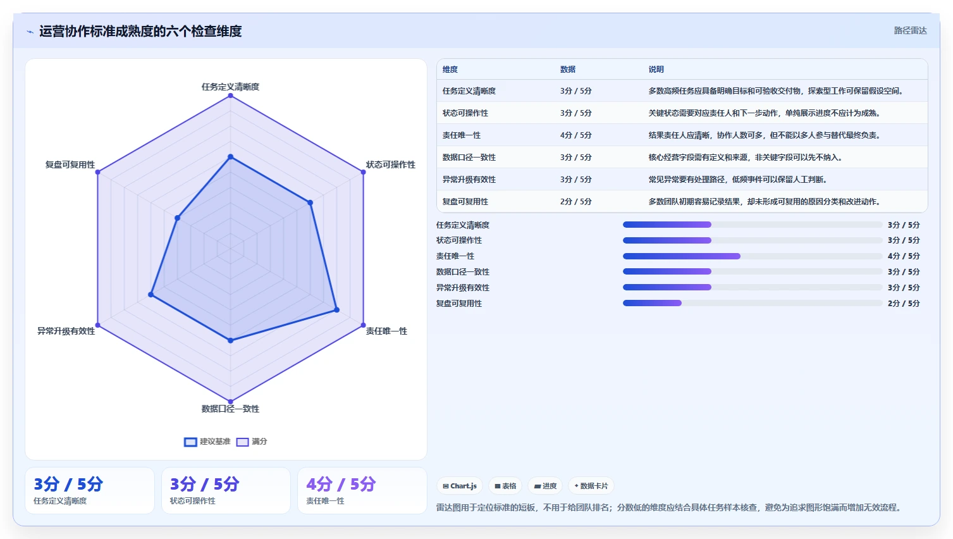Click the 数据 column header
Image resolution: width=953 pixels, height=539 pixels.
[x=568, y=70]
